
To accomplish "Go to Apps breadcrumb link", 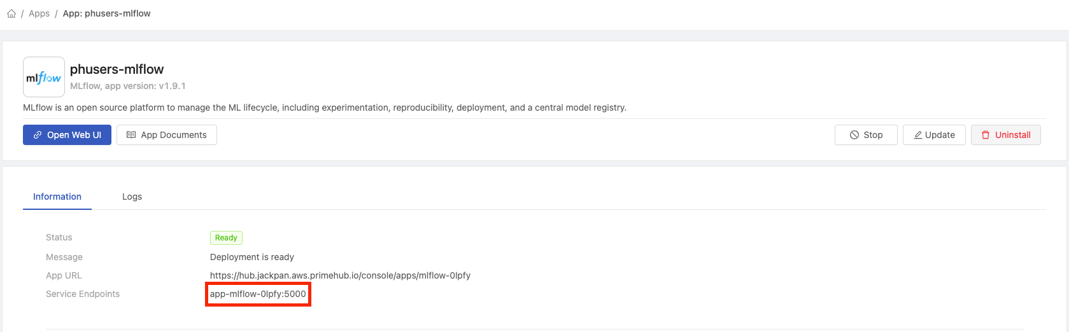I will 39,13.
